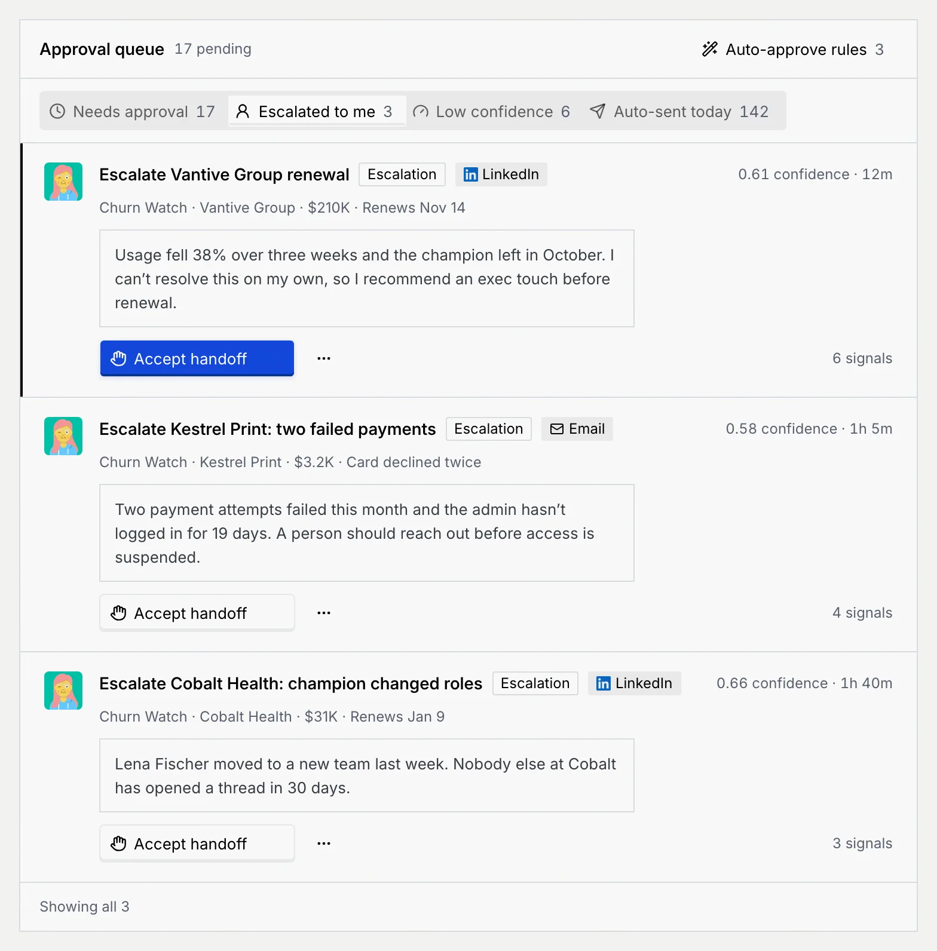Viewport: 937px width, 951px height.
Task: Open Auto-approve rules magic wand icon
Action: pos(710,49)
